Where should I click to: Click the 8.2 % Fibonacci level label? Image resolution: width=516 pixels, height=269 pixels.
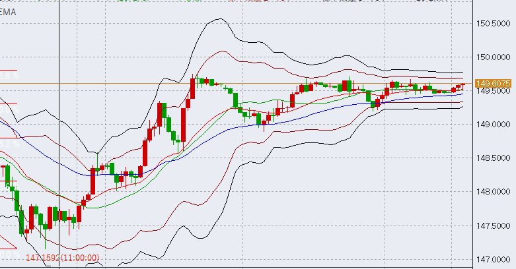point(9,143)
